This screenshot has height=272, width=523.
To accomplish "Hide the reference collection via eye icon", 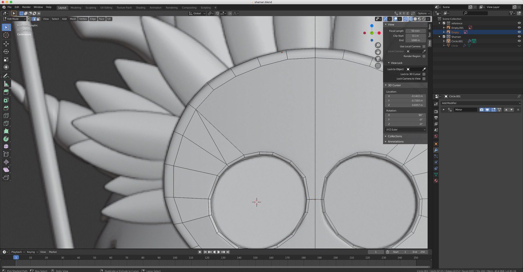I will (x=519, y=23).
